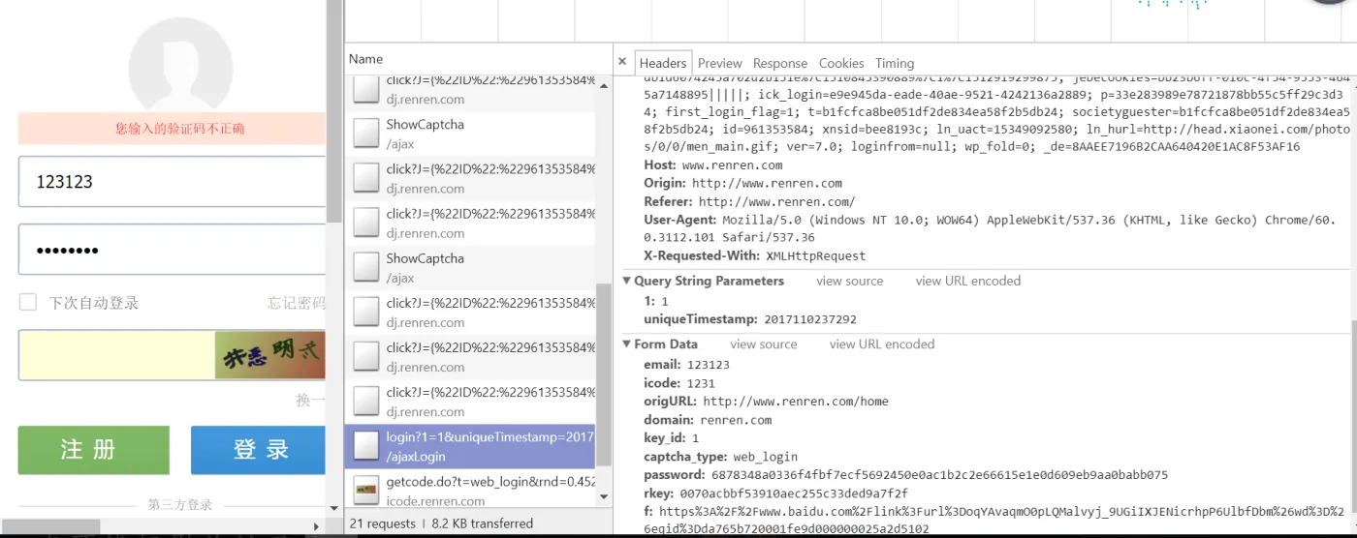
Task: Click the captcha image to refresh
Action: (269, 355)
